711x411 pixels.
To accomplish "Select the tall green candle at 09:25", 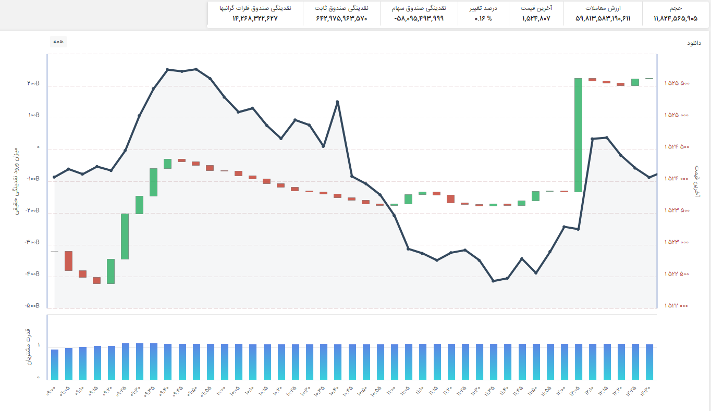I will pos(125,236).
